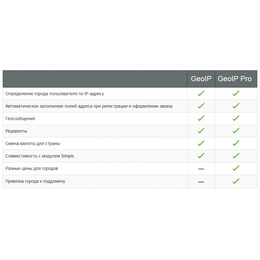Click "Определение города пользователя по IP-адресу" text
This screenshot has height=260, width=260.
[54, 94]
